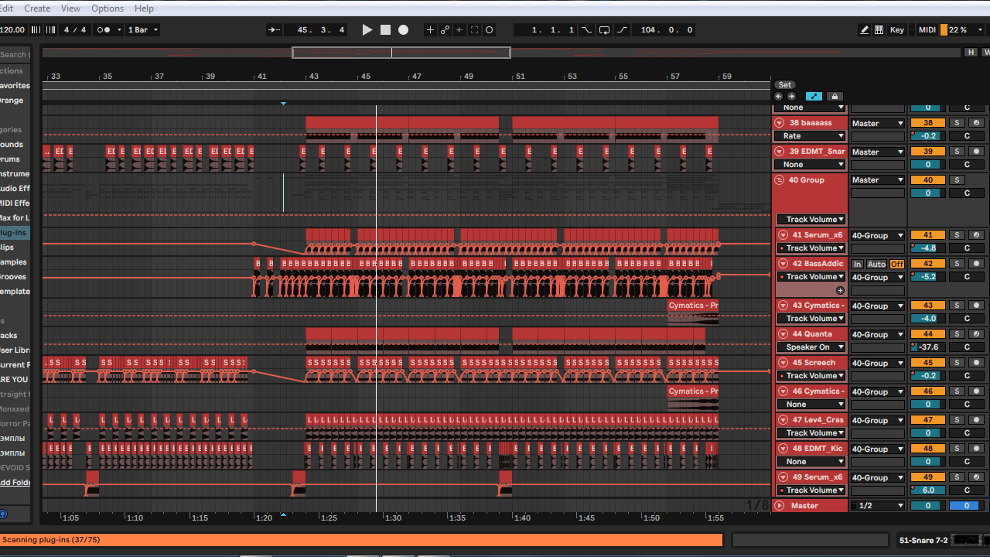The height and width of the screenshot is (557, 990).
Task: Toggle the Lock Envelopes padlock icon
Action: [x=835, y=97]
